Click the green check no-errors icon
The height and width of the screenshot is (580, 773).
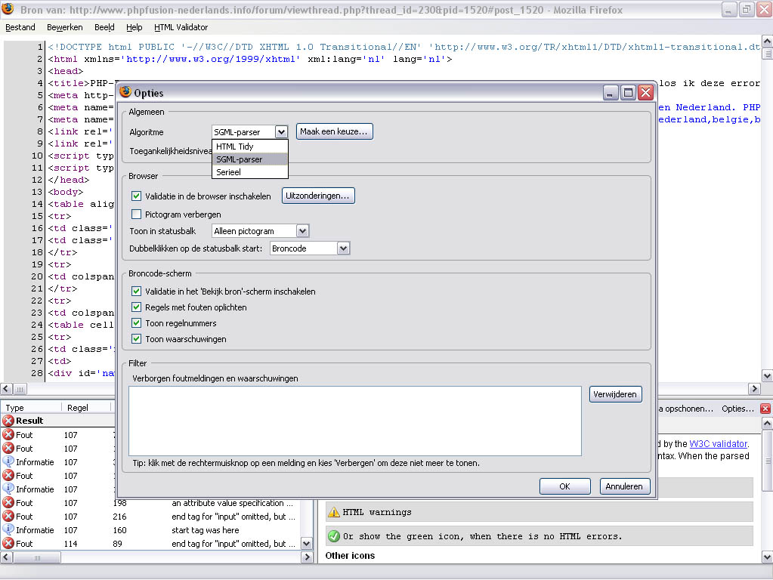pyautogui.click(x=334, y=536)
